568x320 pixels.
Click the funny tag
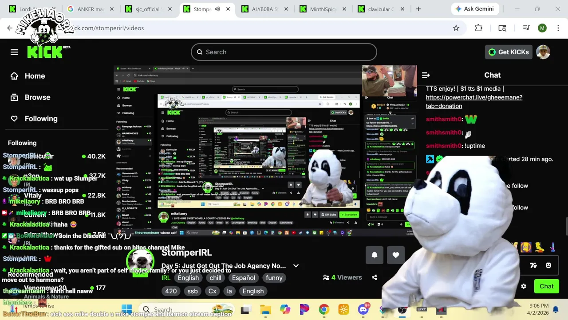(274, 278)
